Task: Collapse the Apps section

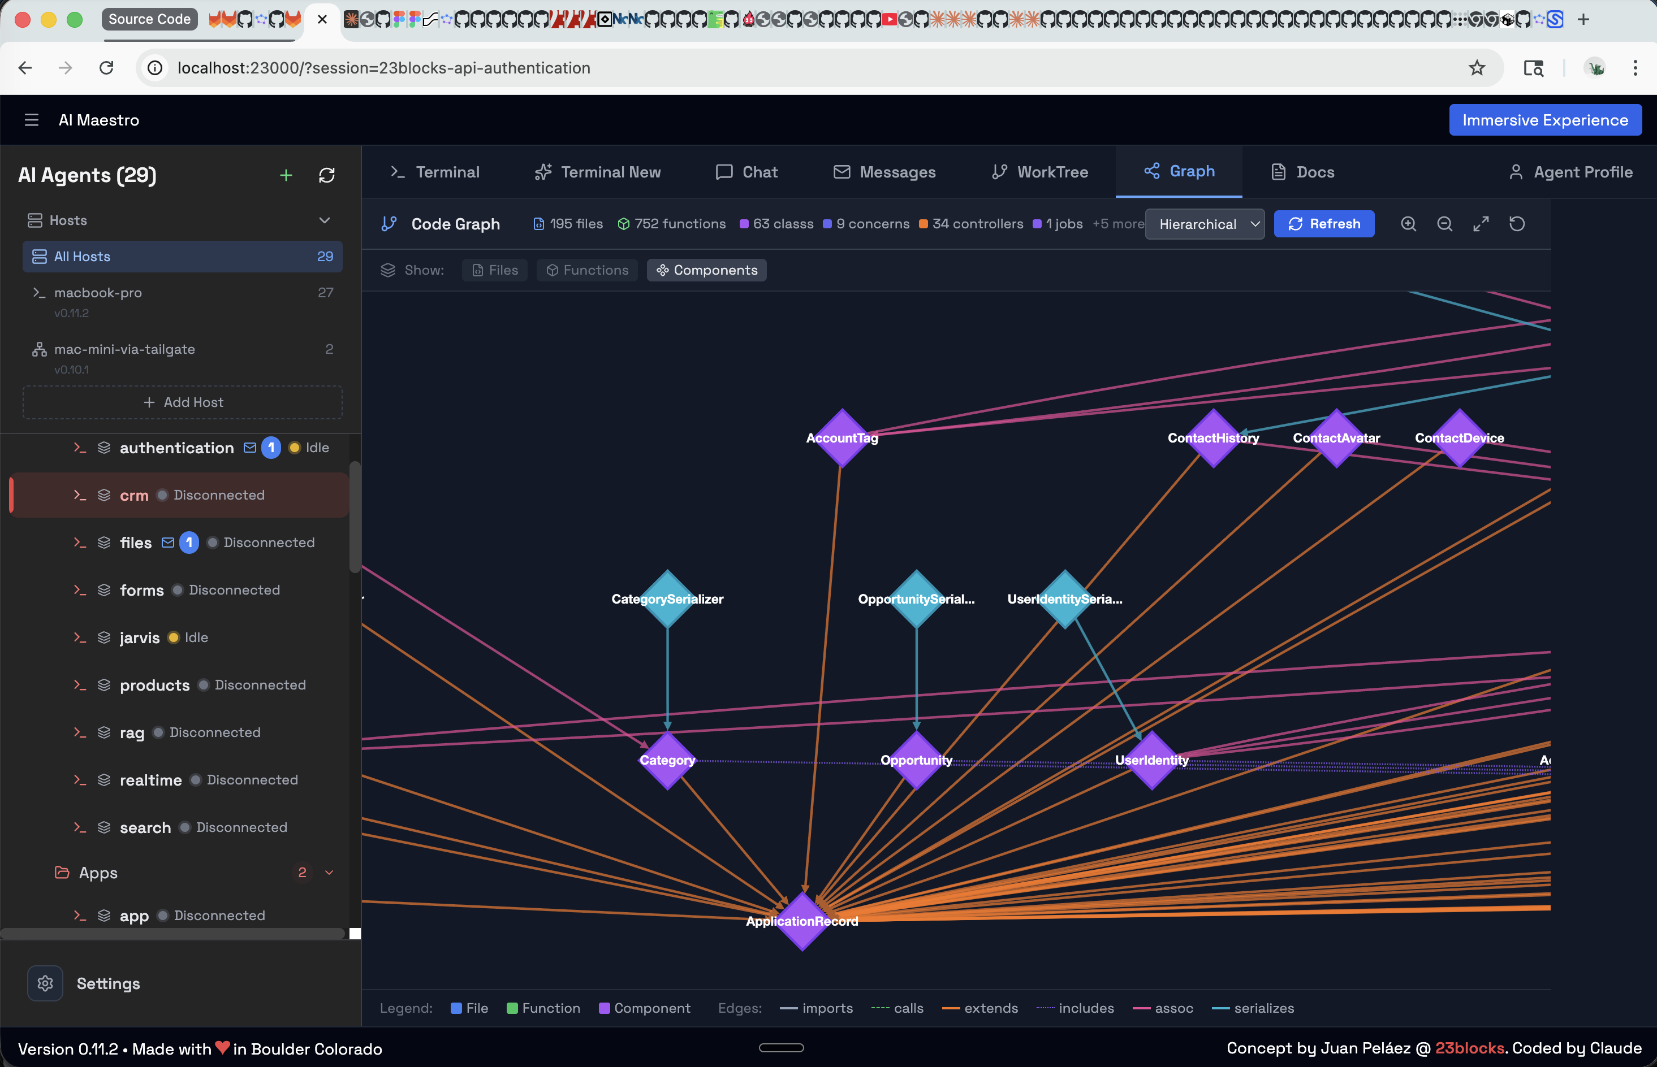Action: (x=330, y=873)
